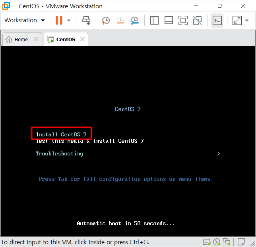Close the CentOS tab
This screenshot has width=256, height=247.
(82, 39)
